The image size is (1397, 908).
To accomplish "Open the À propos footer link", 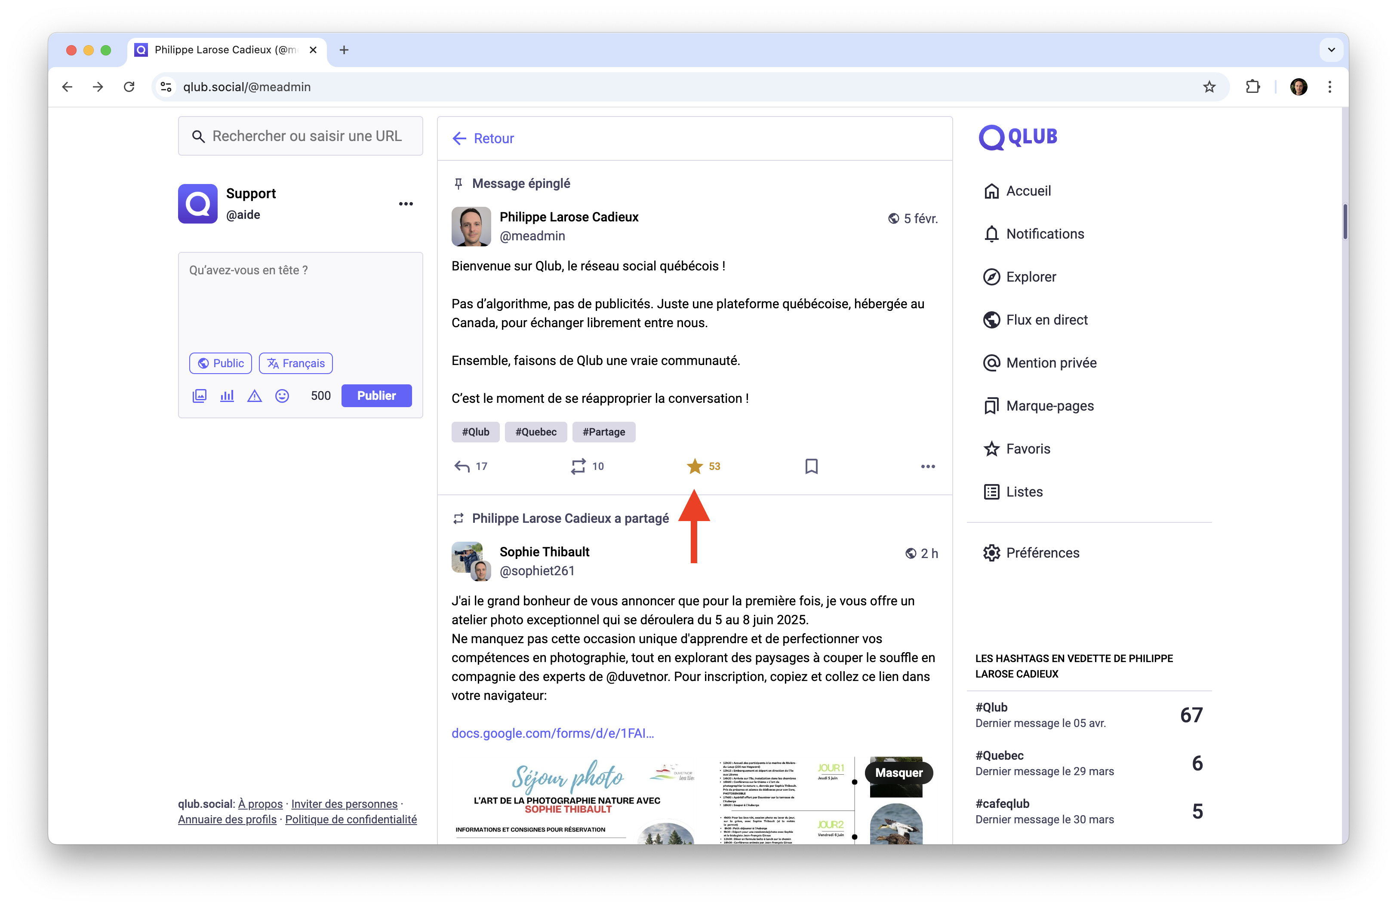I will pos(260,804).
